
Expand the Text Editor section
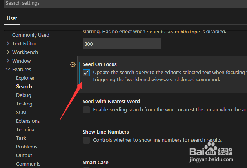pos(8,43)
